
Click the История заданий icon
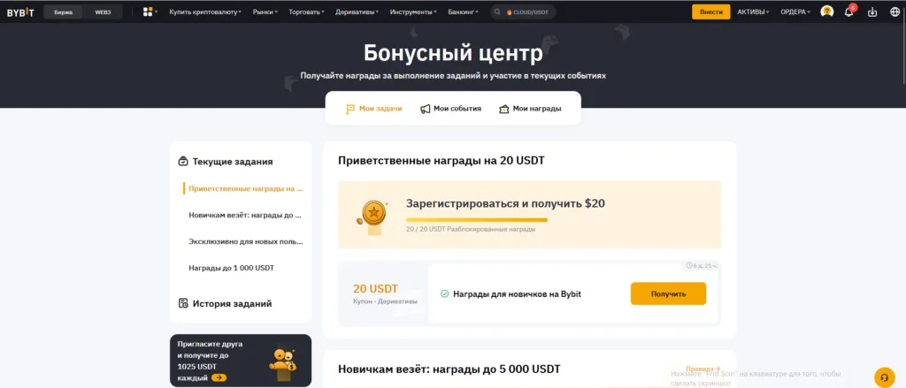coord(183,303)
